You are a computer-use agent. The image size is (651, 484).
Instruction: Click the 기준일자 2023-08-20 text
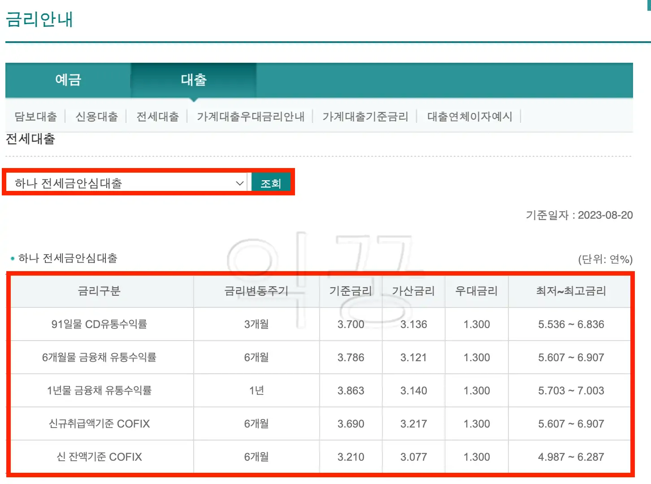coord(579,215)
